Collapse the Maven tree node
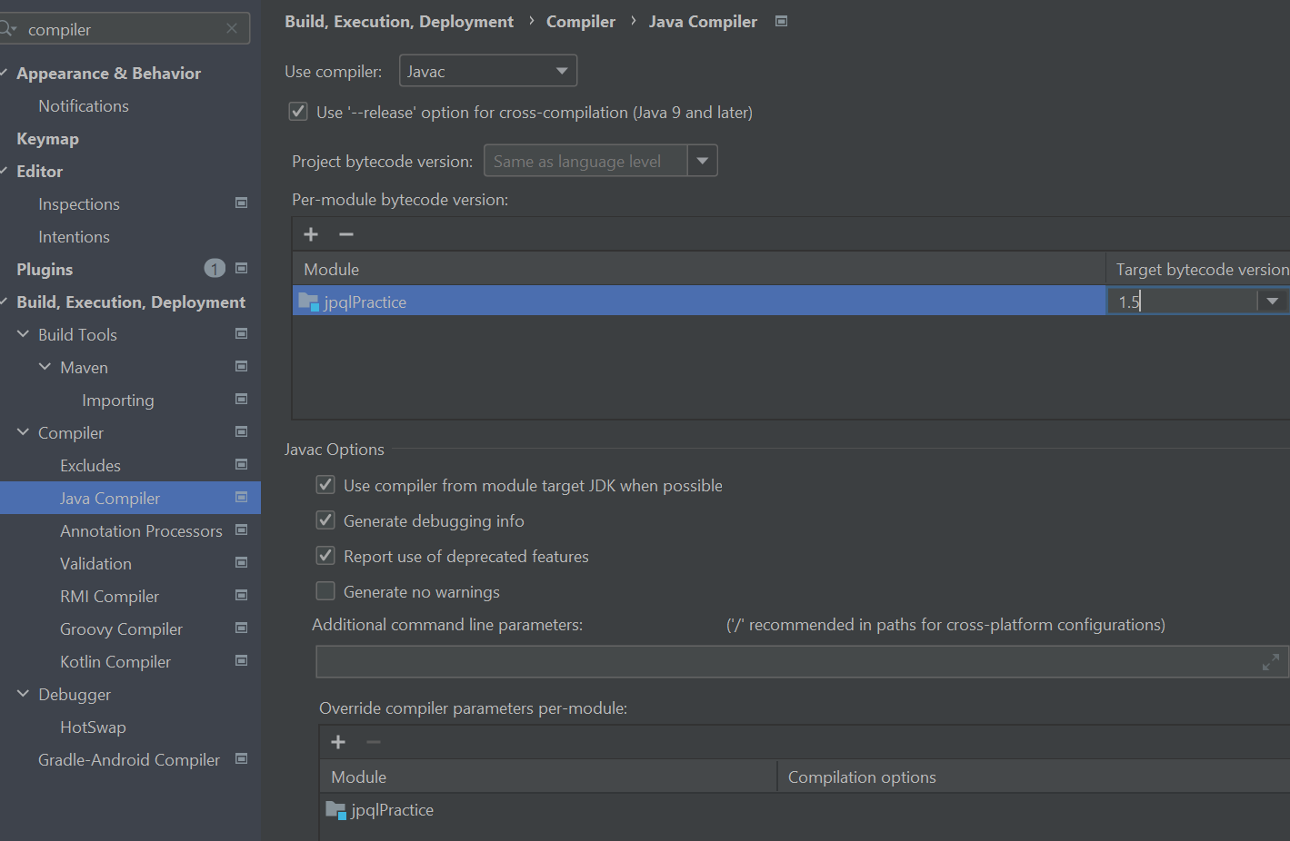 [x=45, y=367]
